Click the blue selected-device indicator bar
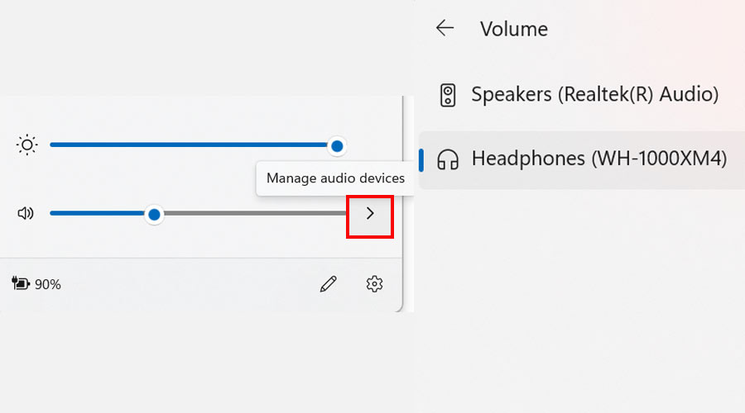 point(421,159)
